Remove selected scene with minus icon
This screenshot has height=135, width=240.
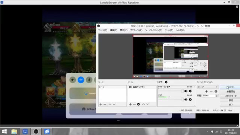(105, 104)
